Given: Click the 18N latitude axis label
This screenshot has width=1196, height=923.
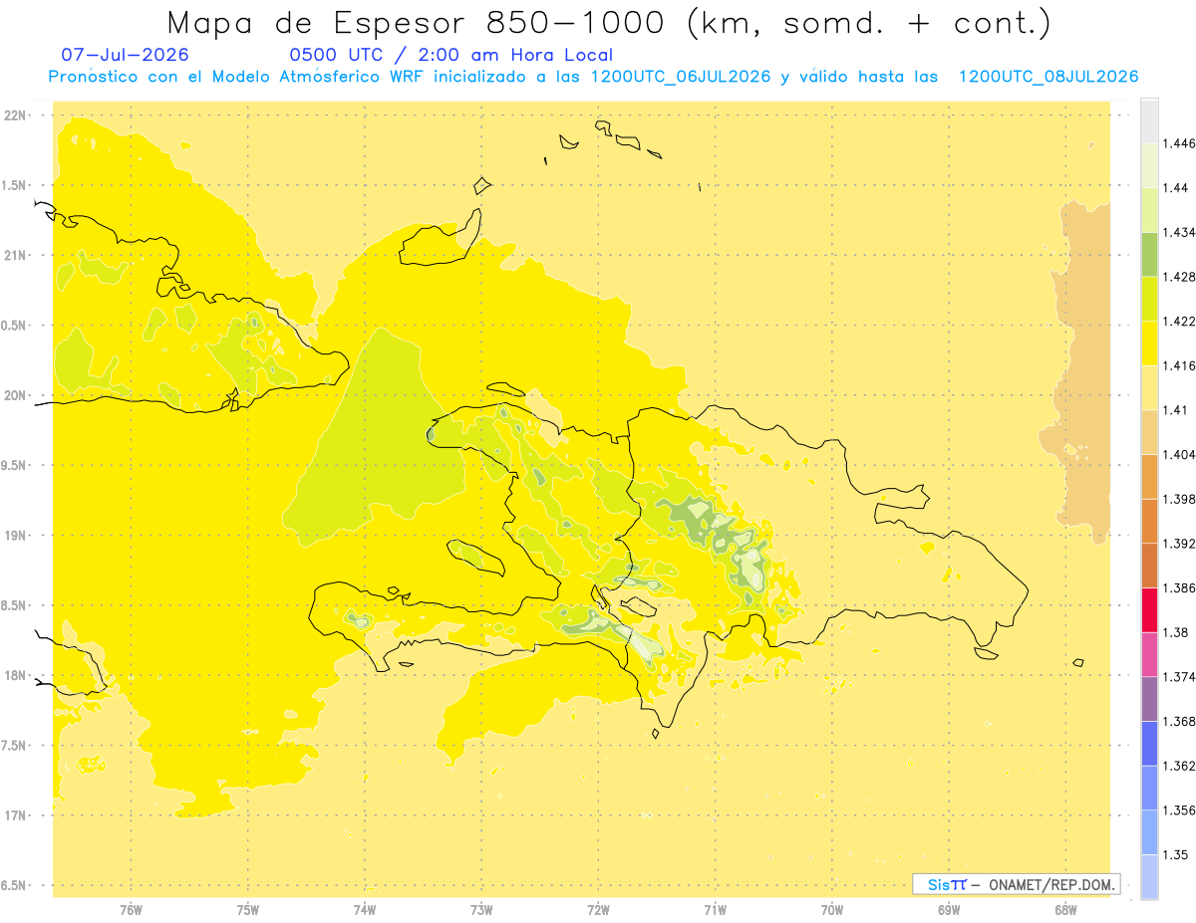Looking at the screenshot, I should tap(17, 675).
